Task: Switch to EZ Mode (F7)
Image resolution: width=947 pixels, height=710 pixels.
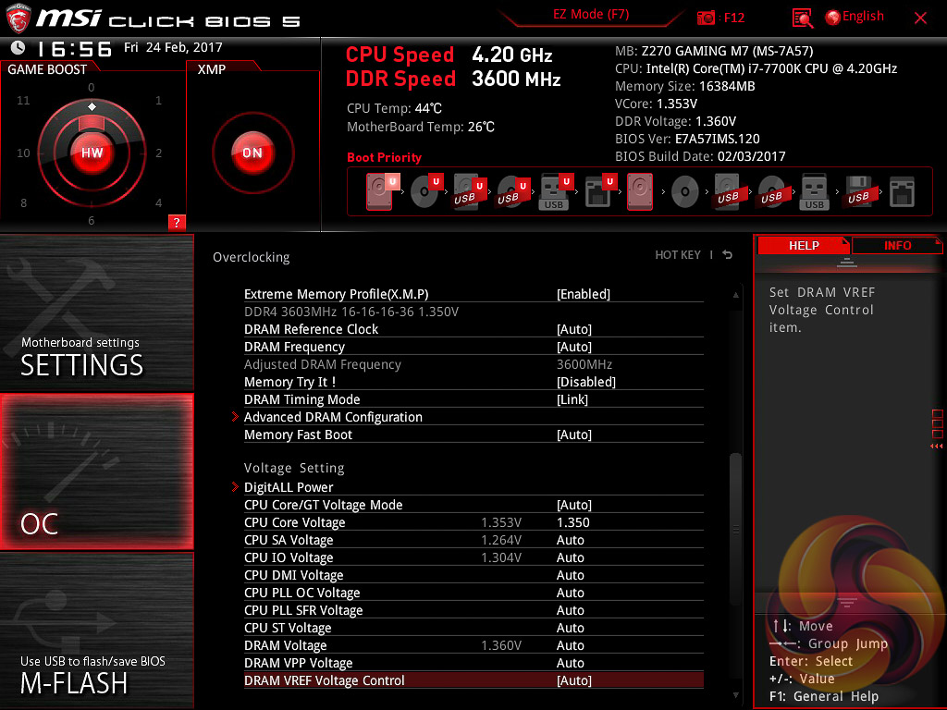Action: (591, 15)
